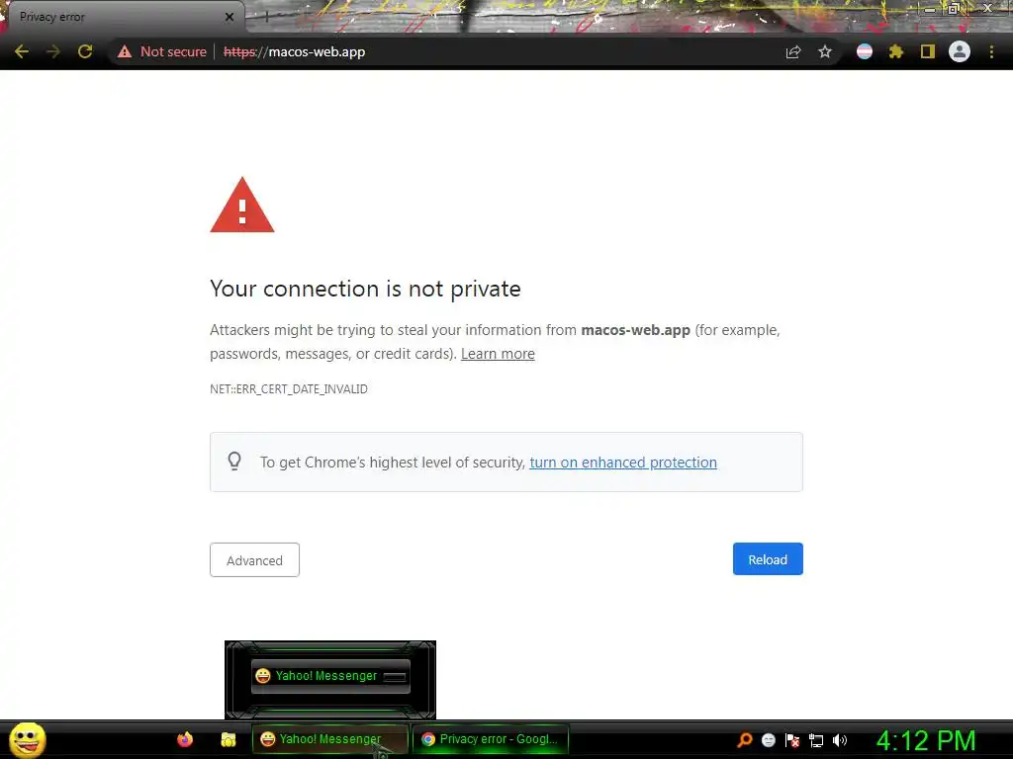Toggle the browser side panel icon
Image resolution: width=1013 pixels, height=759 pixels.
[x=928, y=51]
